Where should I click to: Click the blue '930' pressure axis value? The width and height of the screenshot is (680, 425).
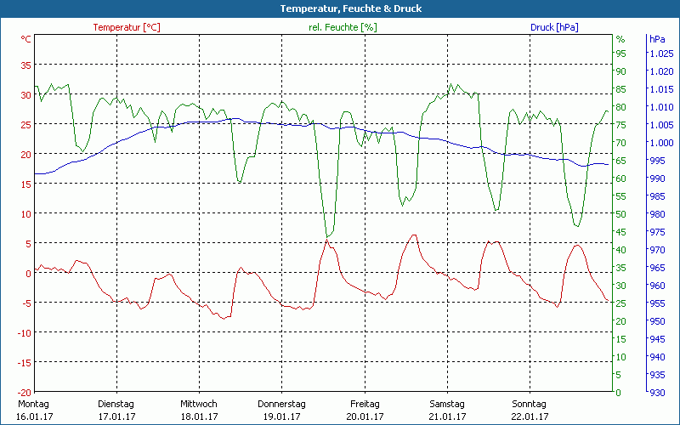(657, 392)
